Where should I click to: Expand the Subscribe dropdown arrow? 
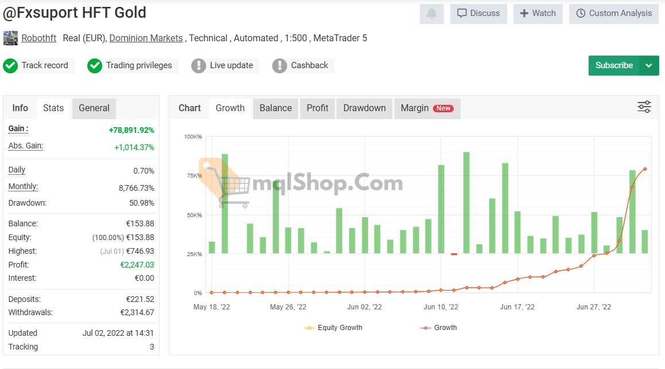(649, 65)
